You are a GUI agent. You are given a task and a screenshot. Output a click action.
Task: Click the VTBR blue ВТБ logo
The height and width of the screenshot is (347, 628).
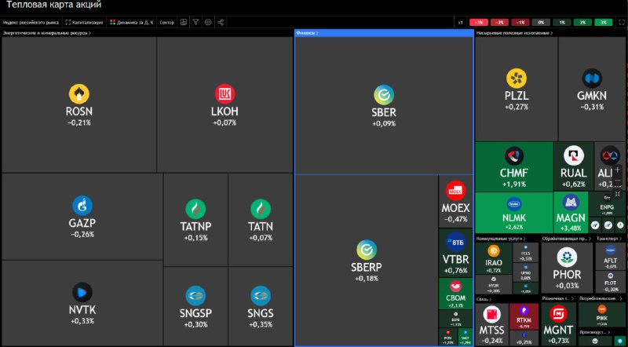click(x=455, y=243)
